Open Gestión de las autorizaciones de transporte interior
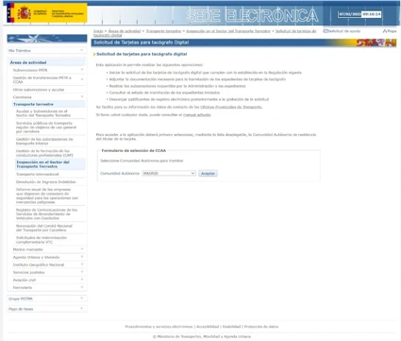This screenshot has width=401, height=341. click(44, 141)
